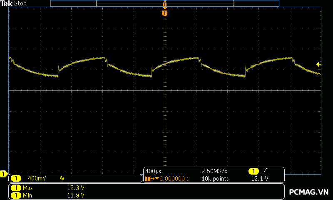Click the 2.50MS/s sample rate readout

(x=215, y=171)
